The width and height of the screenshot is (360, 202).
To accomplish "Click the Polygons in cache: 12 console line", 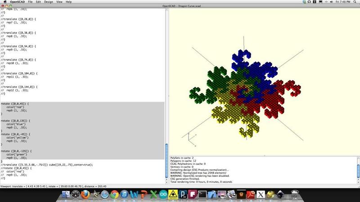I will [183, 161].
